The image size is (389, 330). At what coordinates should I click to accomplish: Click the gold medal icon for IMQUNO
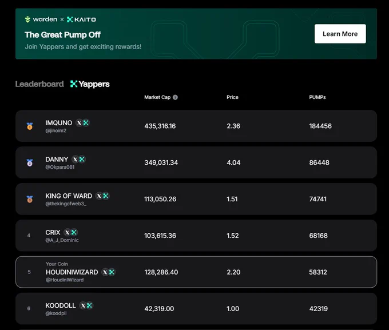click(30, 126)
